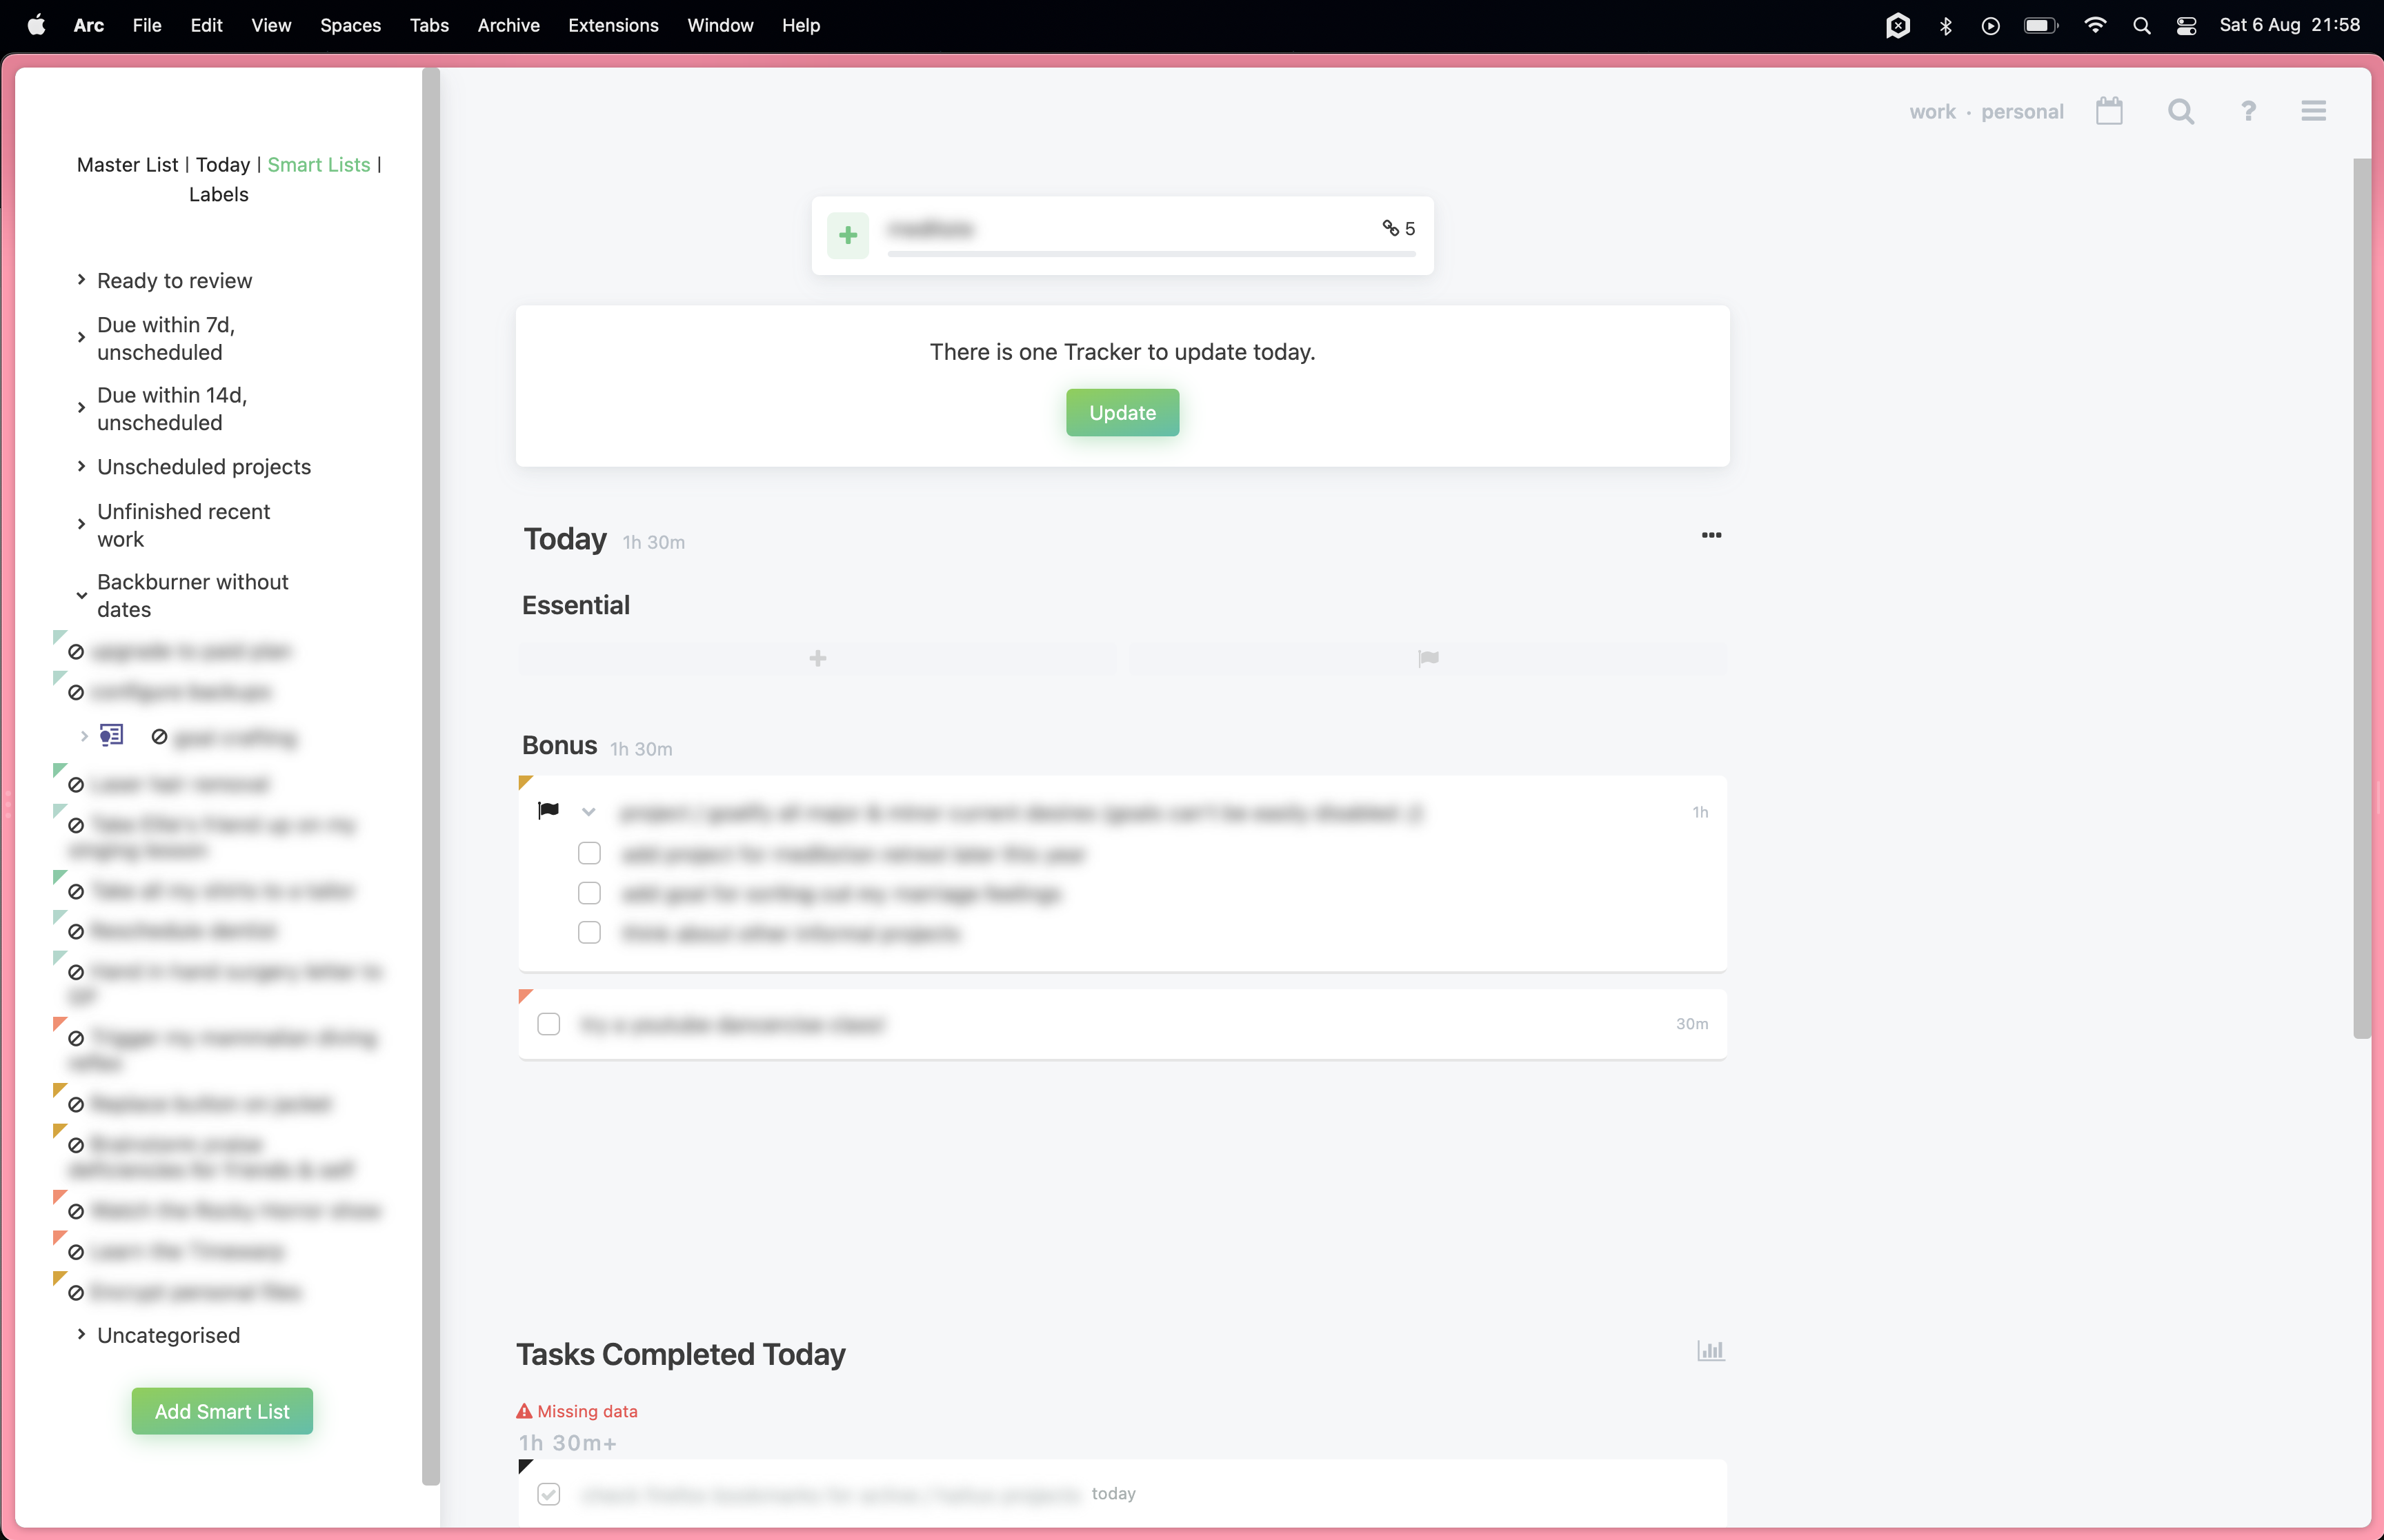The width and height of the screenshot is (2384, 1540).
Task: Click the black flag icon on Bonus project
Action: [548, 810]
